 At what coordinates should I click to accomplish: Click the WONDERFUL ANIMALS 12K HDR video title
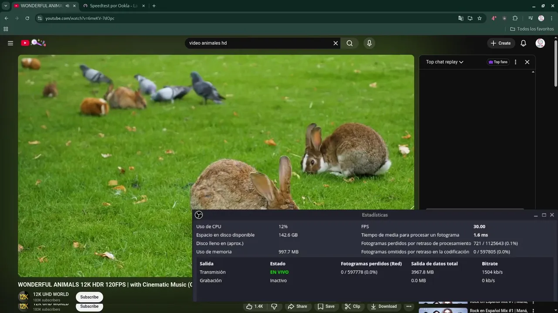click(105, 285)
